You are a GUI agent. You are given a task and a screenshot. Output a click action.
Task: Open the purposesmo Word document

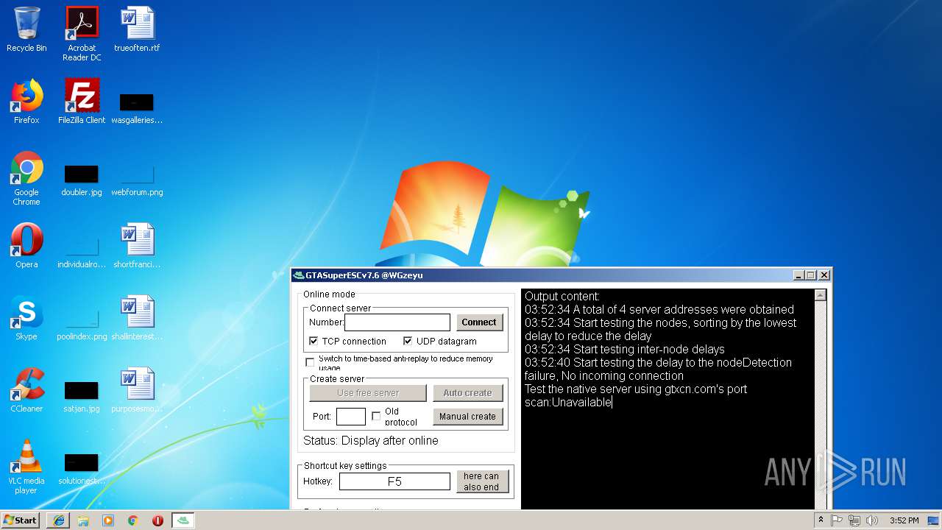coord(137,390)
